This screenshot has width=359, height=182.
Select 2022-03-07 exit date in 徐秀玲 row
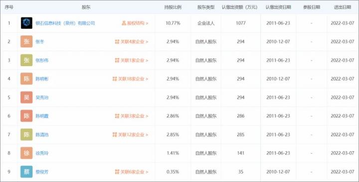coord(342,153)
